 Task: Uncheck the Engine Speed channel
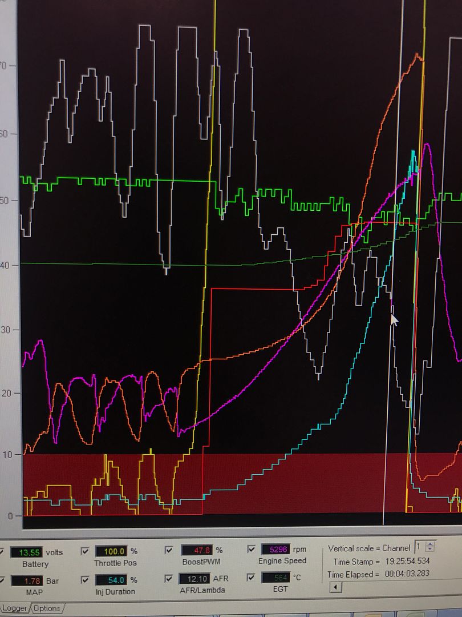click(x=252, y=549)
